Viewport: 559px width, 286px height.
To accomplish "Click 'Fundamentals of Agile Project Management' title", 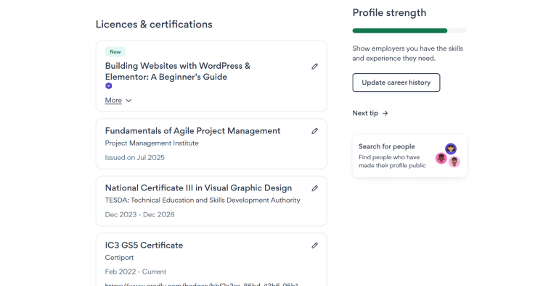I will pos(192,131).
